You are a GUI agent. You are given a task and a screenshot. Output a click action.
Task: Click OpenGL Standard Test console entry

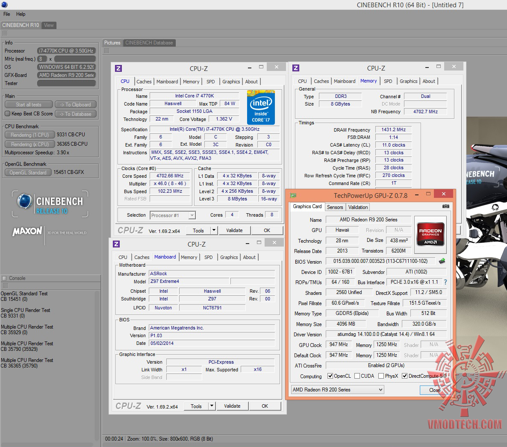tap(24, 294)
